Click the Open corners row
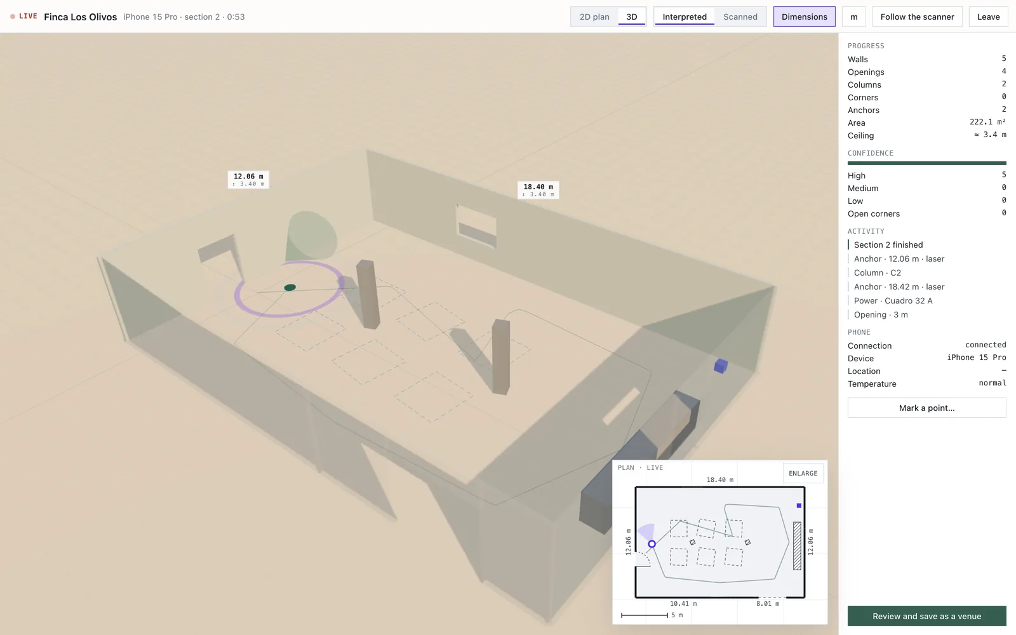 point(927,213)
